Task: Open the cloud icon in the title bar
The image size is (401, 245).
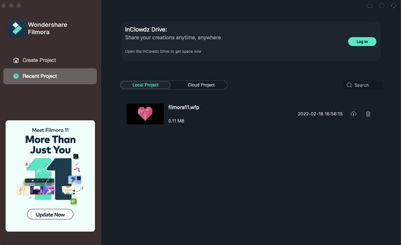Action: (369, 5)
